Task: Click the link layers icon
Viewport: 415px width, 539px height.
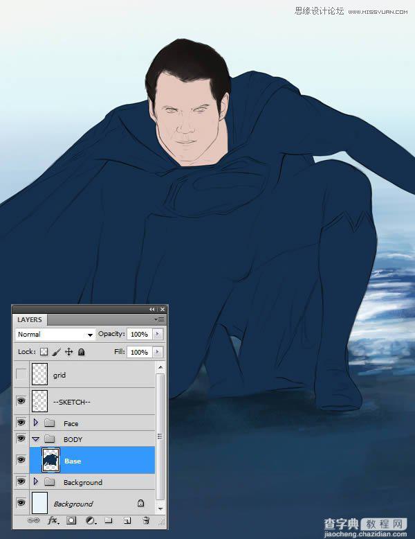Action: point(33,520)
